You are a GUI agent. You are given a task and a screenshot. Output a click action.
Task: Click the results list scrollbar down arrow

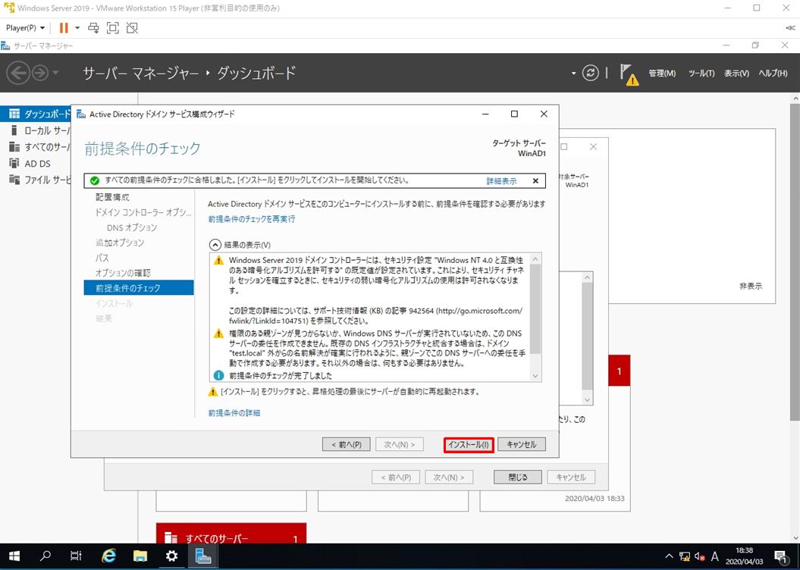tap(535, 376)
